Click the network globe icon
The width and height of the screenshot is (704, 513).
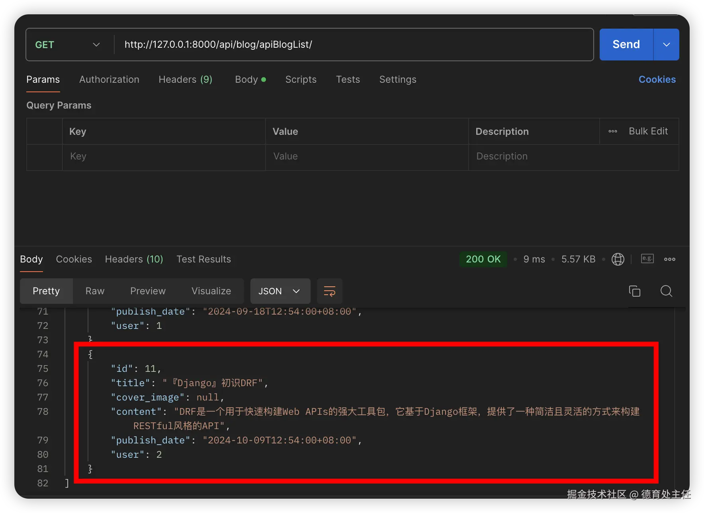(x=618, y=259)
